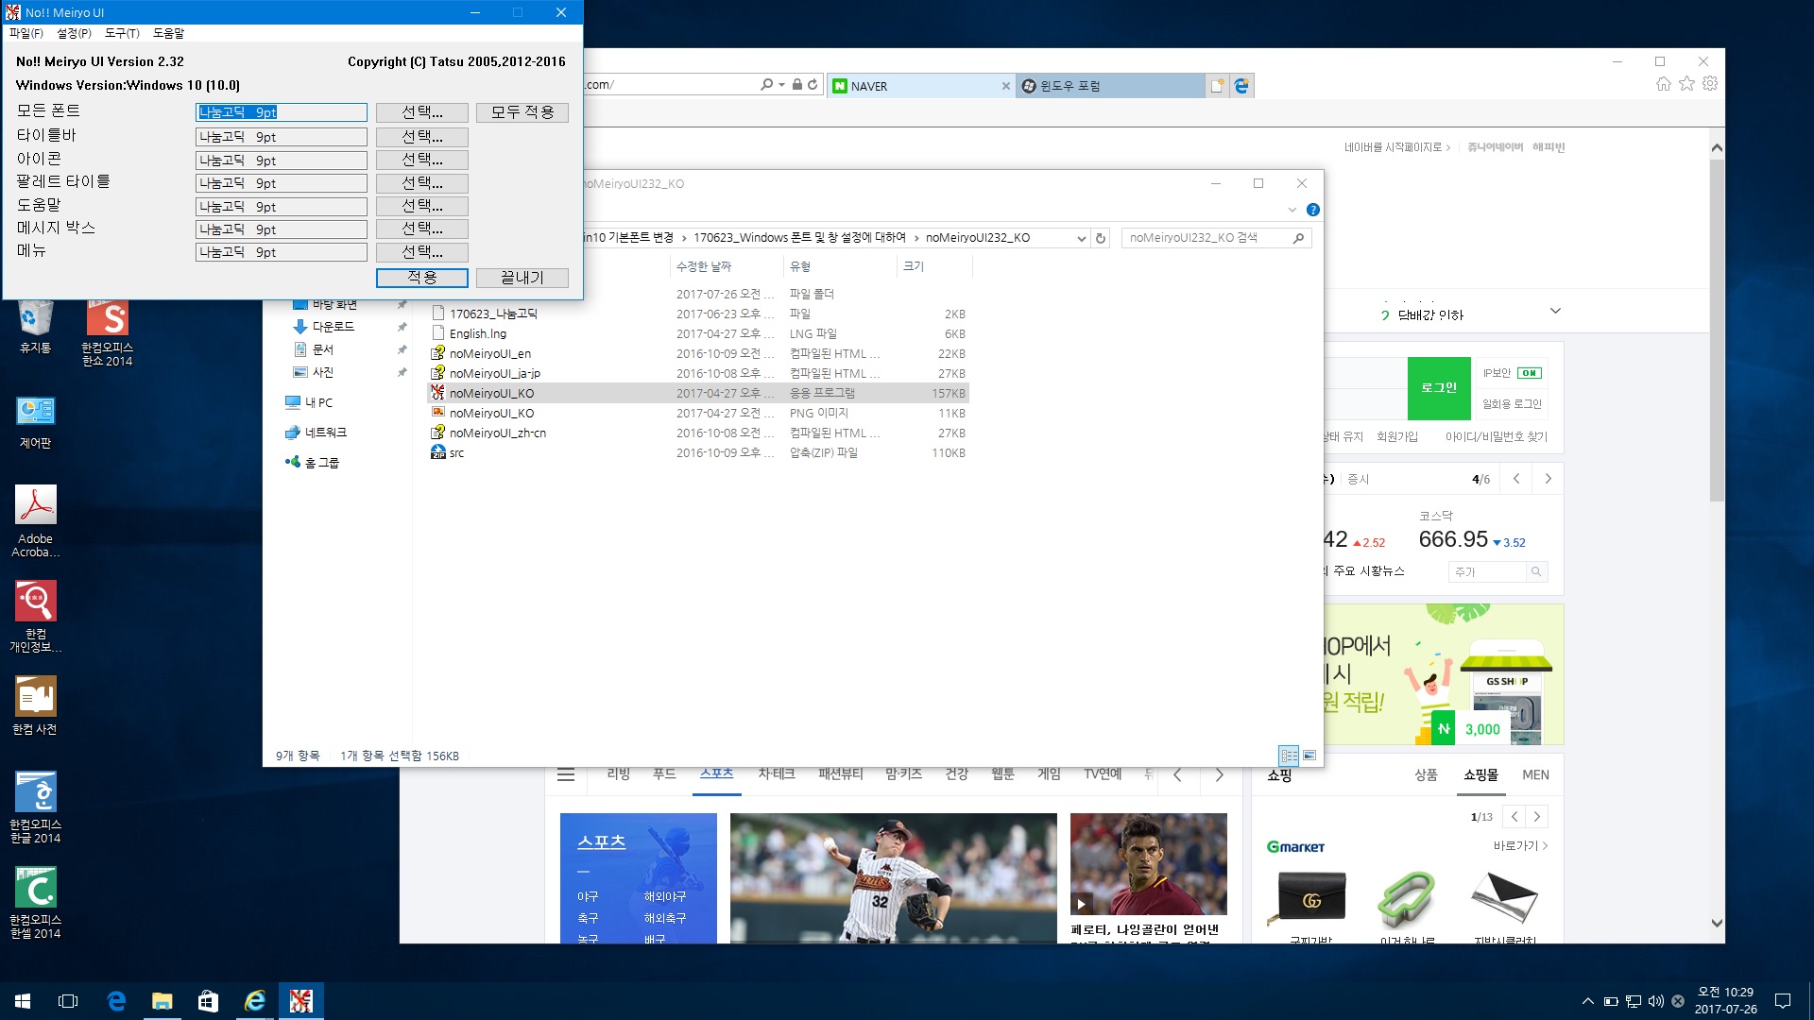The height and width of the screenshot is (1020, 1814).
Task: Click the green 로그인 button on Naver
Action: coord(1439,388)
